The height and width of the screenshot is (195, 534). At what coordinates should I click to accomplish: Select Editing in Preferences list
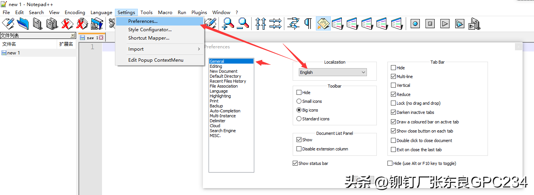216,66
